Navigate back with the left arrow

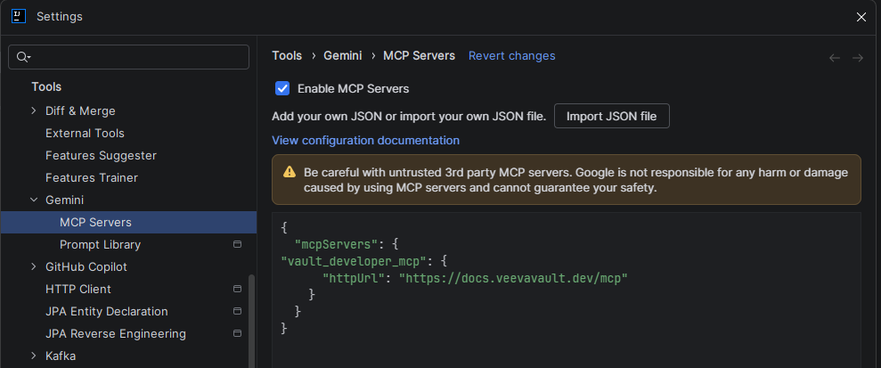click(x=835, y=58)
